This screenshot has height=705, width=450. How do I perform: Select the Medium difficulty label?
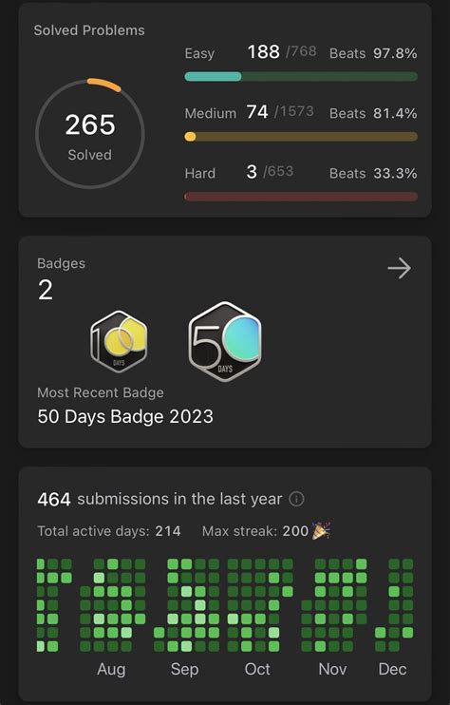click(210, 113)
